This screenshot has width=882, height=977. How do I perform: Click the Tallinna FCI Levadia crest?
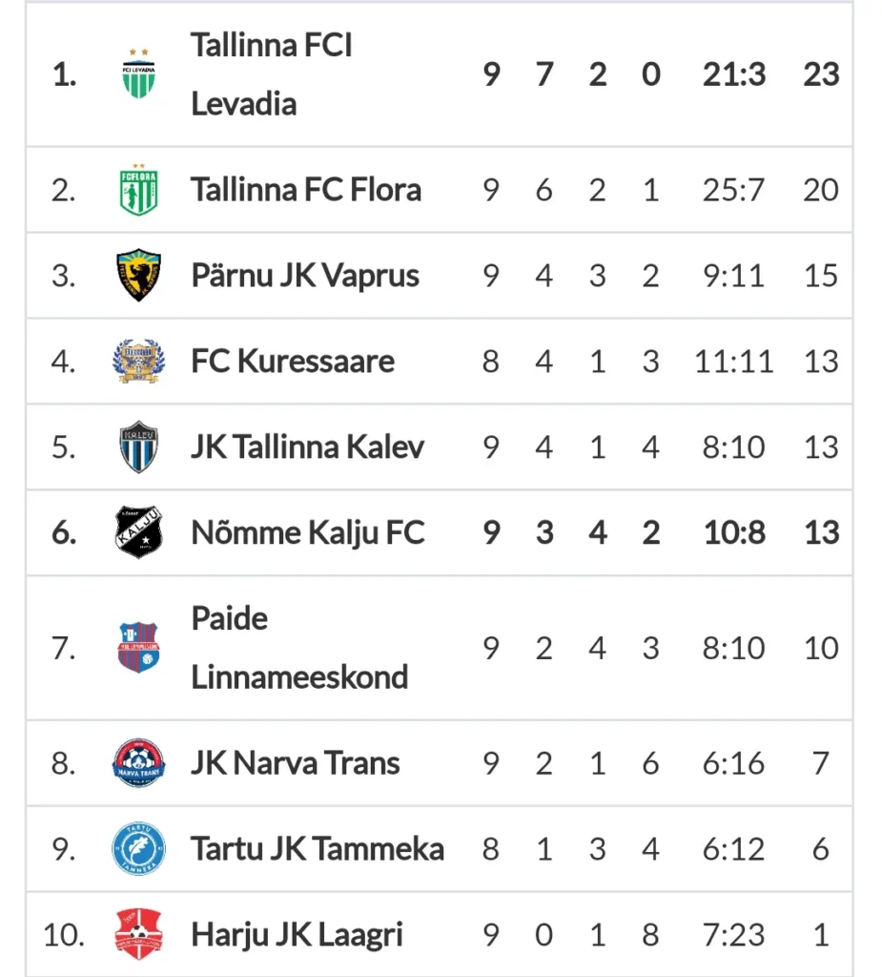click(x=138, y=74)
